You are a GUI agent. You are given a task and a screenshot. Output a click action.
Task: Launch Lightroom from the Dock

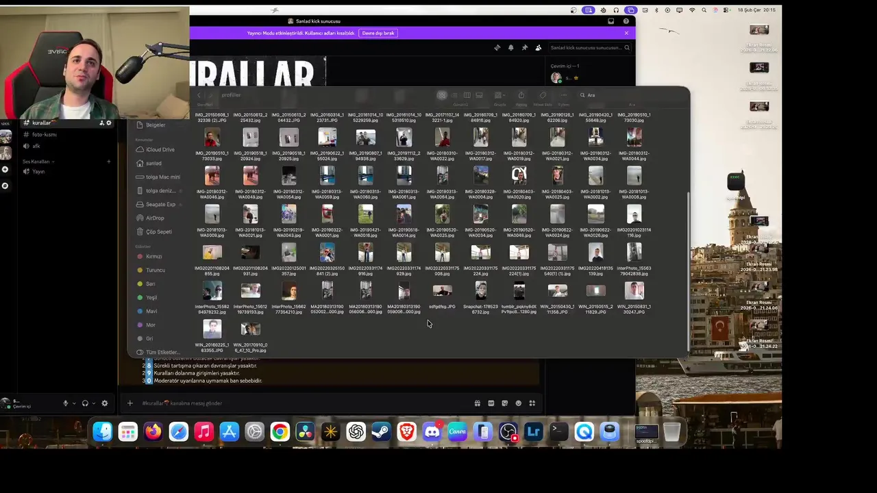click(x=534, y=431)
